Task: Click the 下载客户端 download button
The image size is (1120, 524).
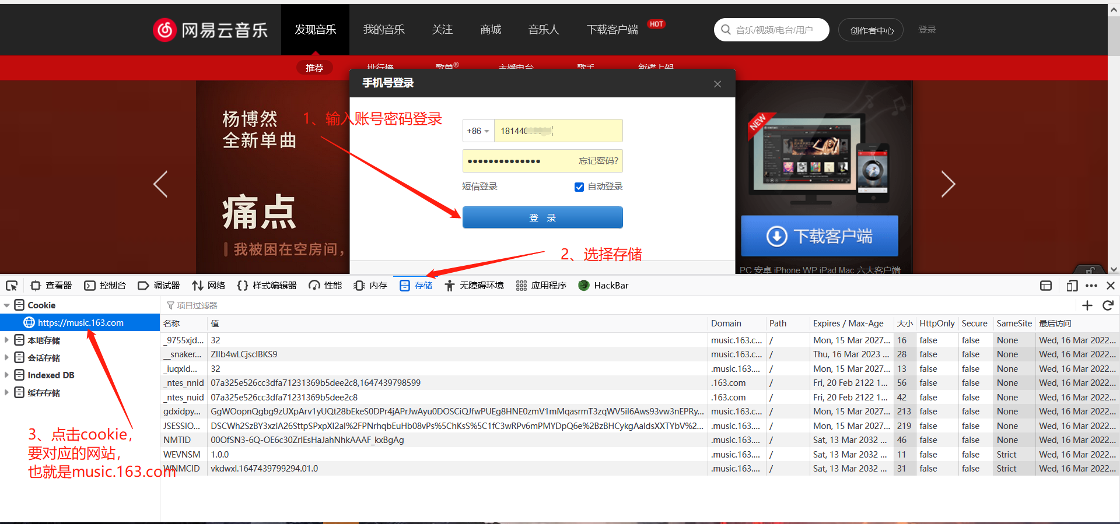Action: [820, 236]
